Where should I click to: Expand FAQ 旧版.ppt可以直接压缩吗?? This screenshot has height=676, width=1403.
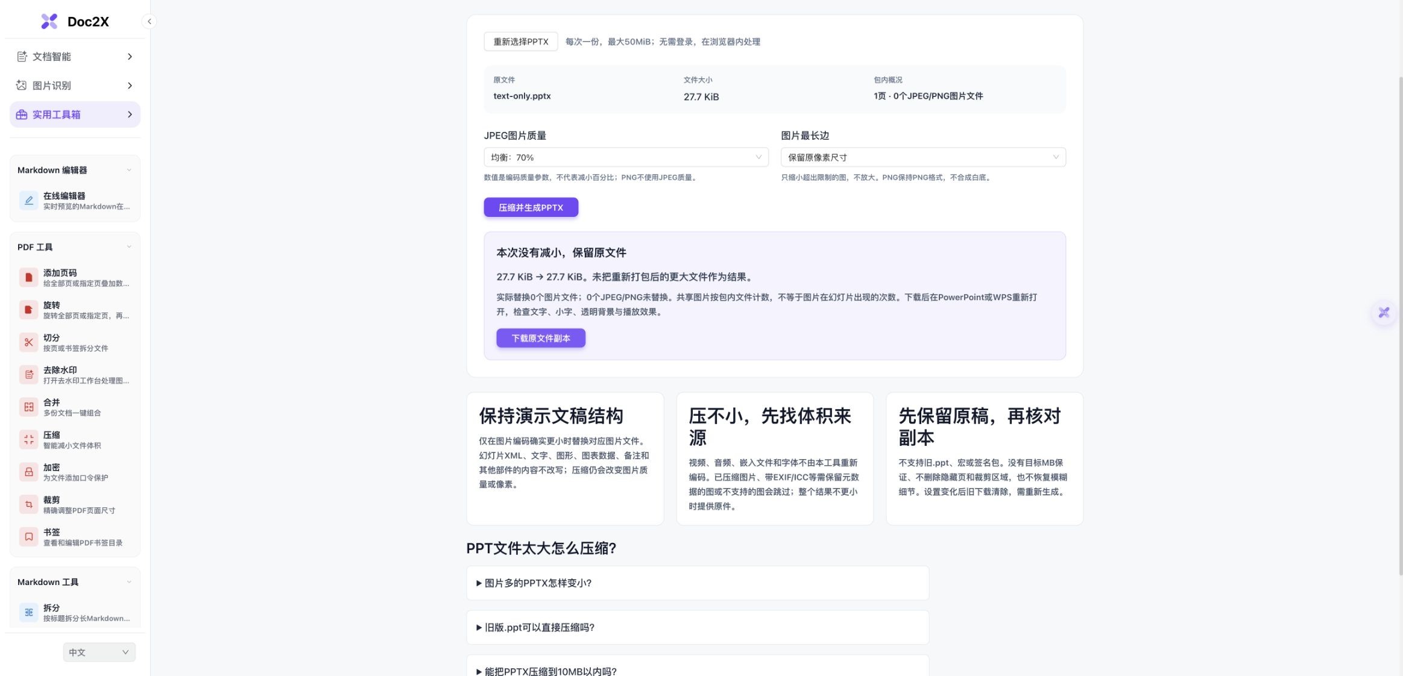click(698, 628)
